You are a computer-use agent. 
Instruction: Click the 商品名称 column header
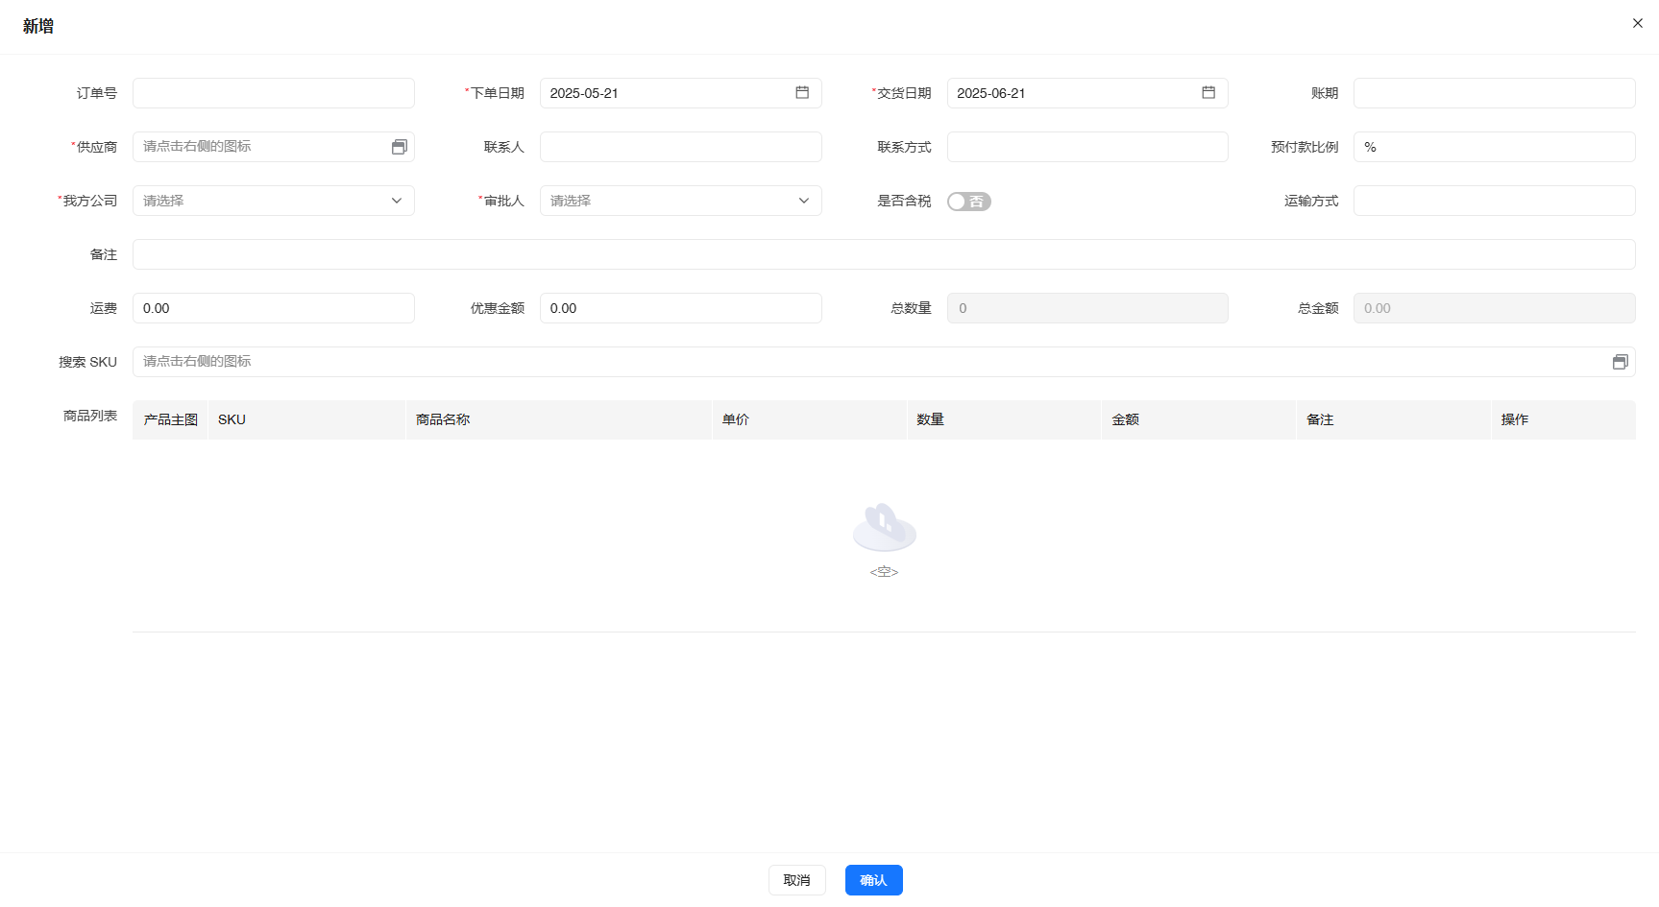tap(443, 419)
